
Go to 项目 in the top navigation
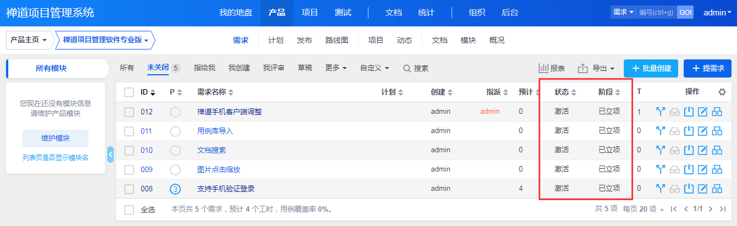tap(310, 13)
